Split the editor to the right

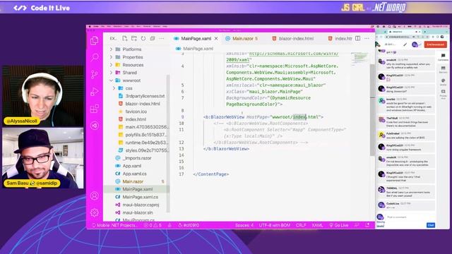(x=358, y=38)
